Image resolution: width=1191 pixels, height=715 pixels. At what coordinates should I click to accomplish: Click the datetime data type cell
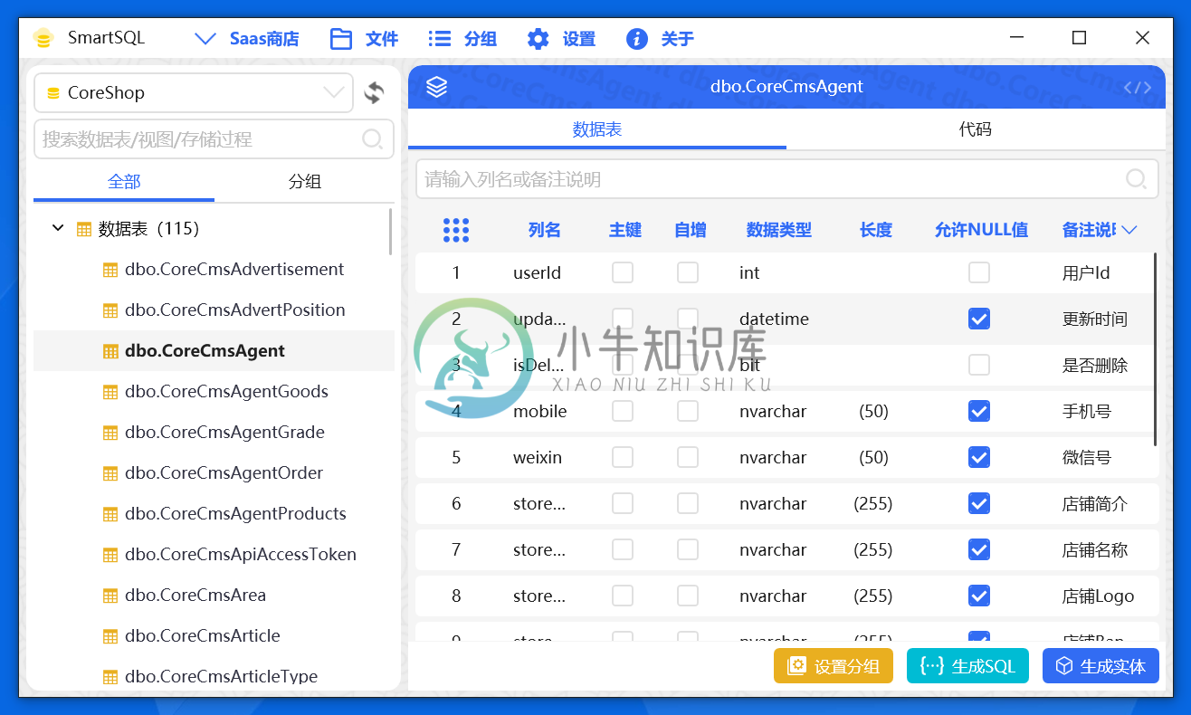coord(774,319)
